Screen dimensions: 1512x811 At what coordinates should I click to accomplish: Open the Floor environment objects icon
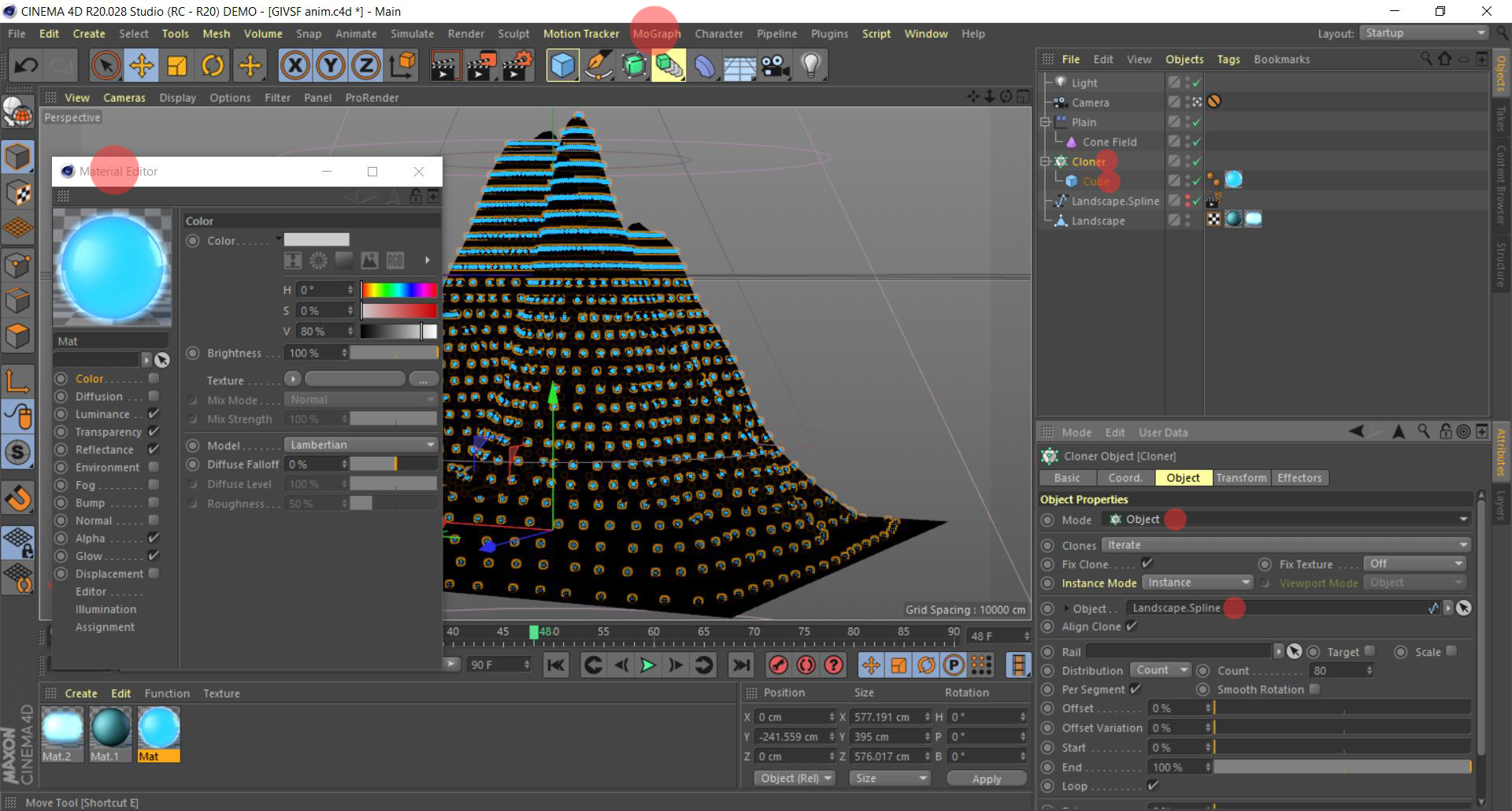(739, 65)
